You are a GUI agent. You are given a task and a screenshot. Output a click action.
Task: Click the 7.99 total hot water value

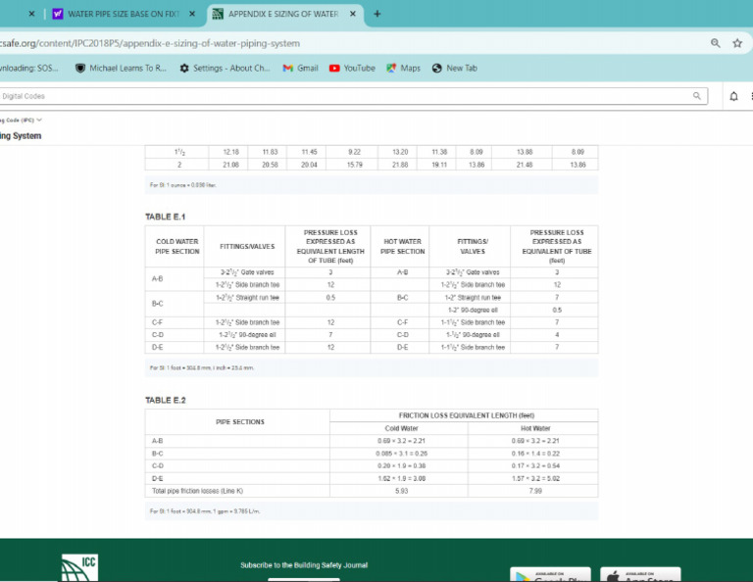pos(535,491)
